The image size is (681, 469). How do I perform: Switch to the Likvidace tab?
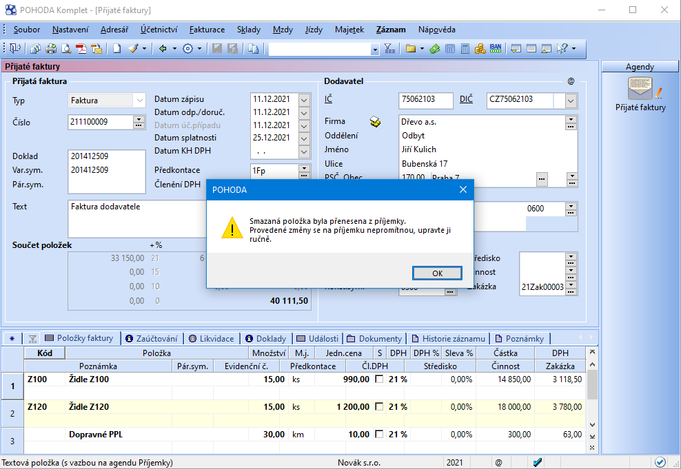[x=212, y=339]
